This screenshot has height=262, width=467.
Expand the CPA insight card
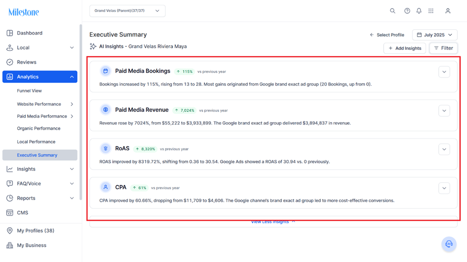coord(444,188)
